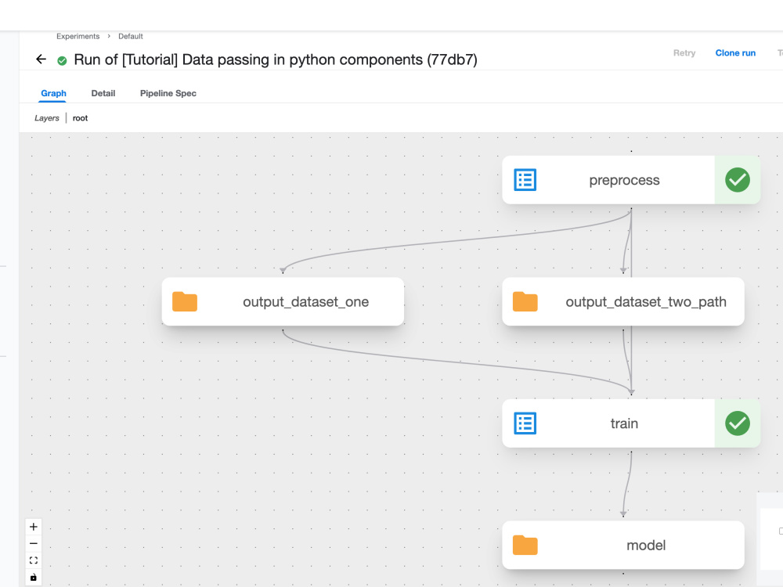This screenshot has width=783, height=587.
Task: Click the folder icon on output_dataset_two_path
Action: point(525,301)
